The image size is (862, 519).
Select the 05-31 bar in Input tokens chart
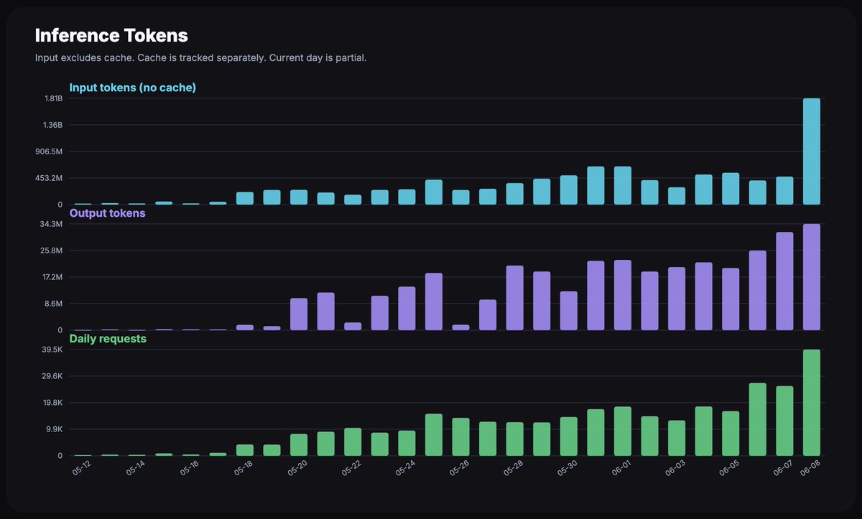(x=595, y=185)
